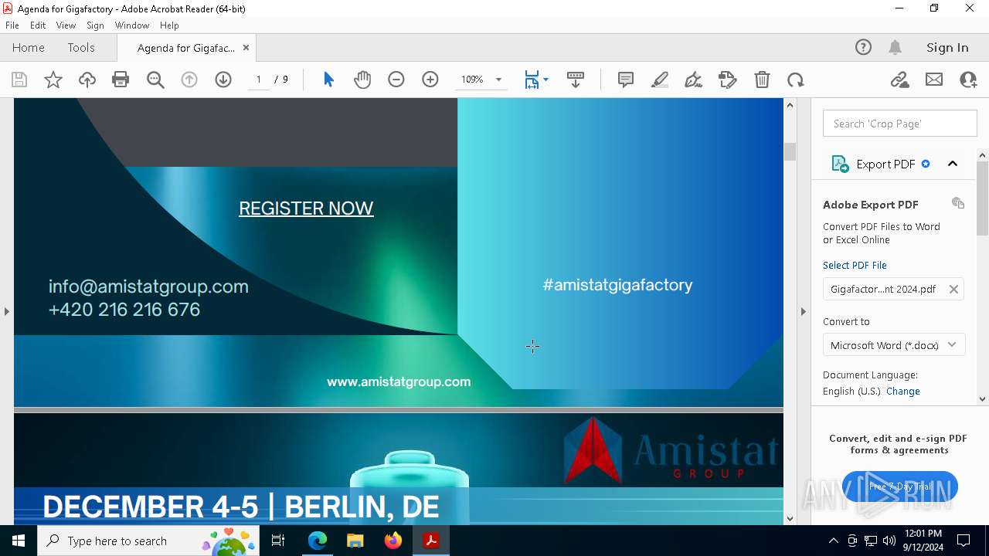Click the Save file icon
989x556 pixels.
[x=19, y=80]
